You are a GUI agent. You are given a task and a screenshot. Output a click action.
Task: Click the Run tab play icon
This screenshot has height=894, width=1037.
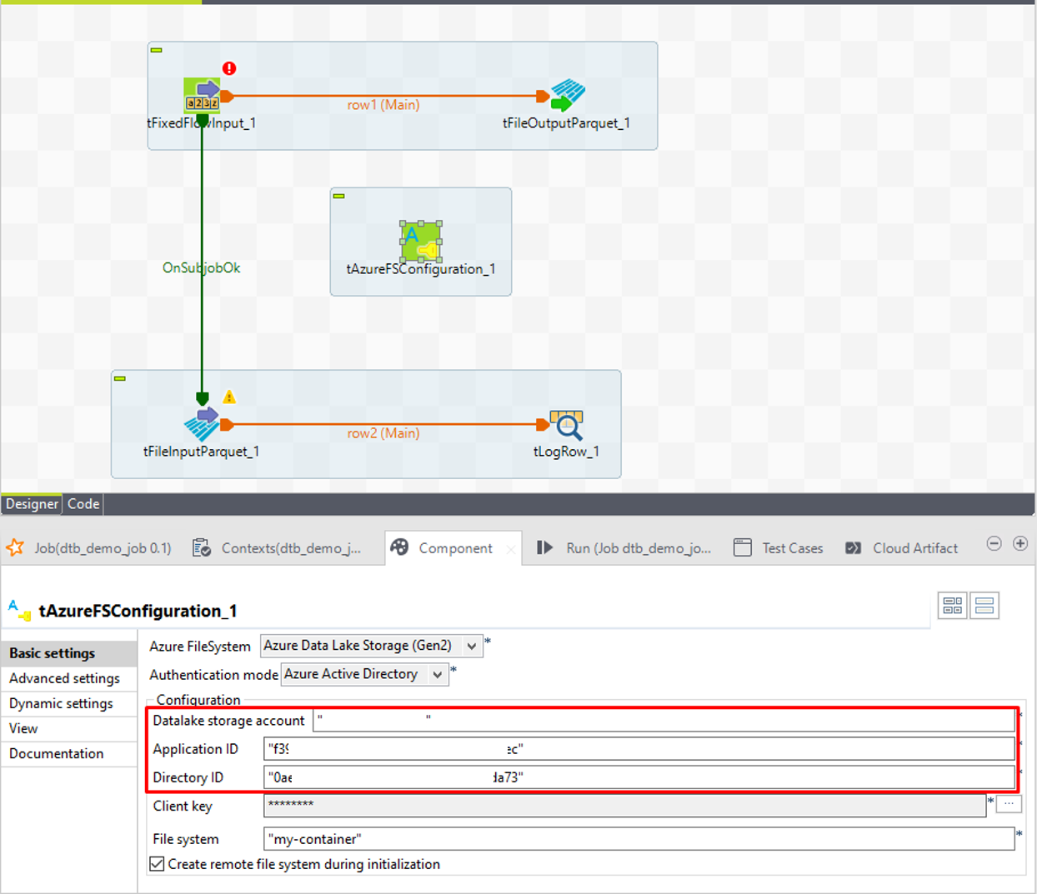(x=544, y=547)
